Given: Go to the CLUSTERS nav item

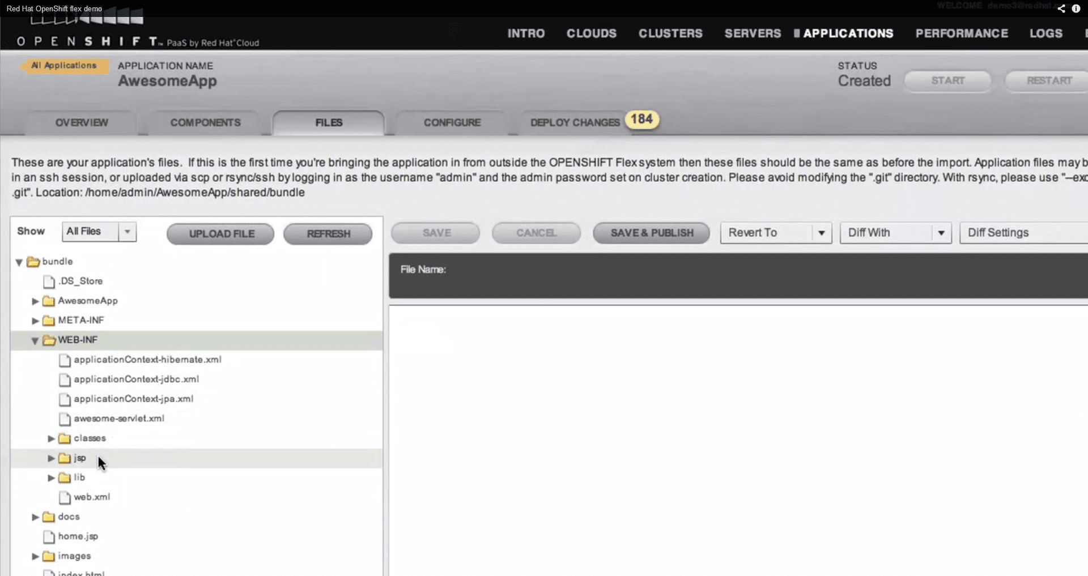Looking at the screenshot, I should tap(670, 33).
